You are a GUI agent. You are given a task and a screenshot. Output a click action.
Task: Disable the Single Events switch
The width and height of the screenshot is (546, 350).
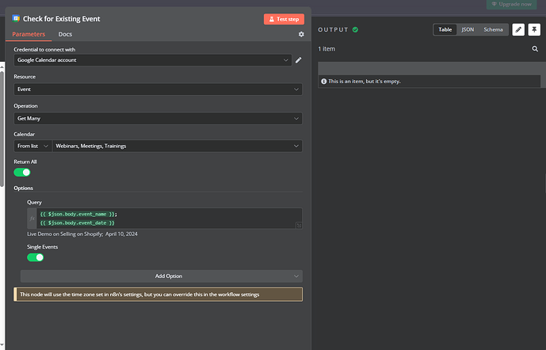click(35, 257)
